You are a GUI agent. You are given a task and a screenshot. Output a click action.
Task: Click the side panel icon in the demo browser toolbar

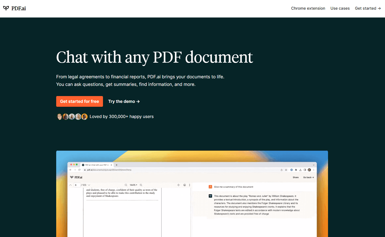305,170
